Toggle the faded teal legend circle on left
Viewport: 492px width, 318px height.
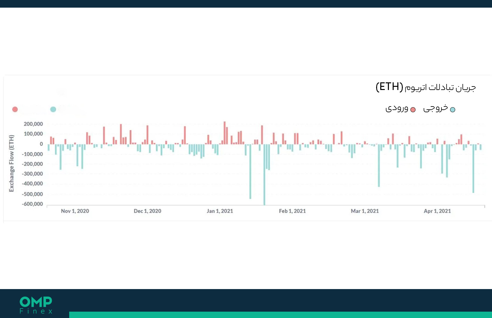(x=53, y=109)
